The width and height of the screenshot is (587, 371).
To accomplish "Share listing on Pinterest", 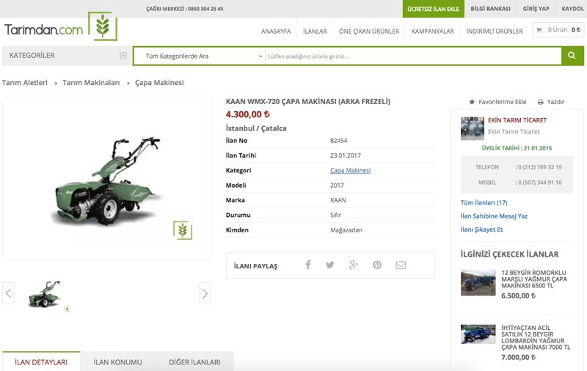I will [x=377, y=265].
